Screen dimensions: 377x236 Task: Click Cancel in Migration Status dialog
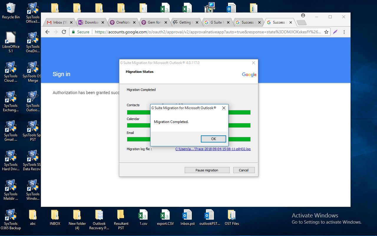(x=244, y=170)
